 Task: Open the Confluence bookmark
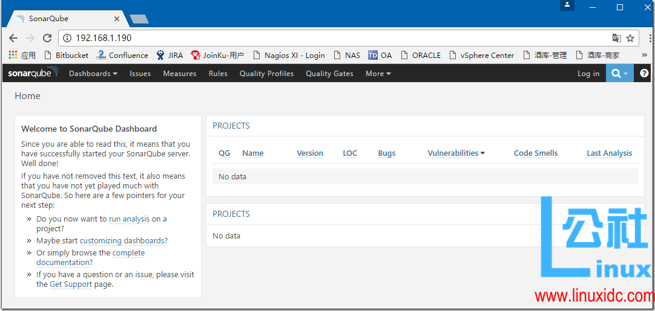122,55
